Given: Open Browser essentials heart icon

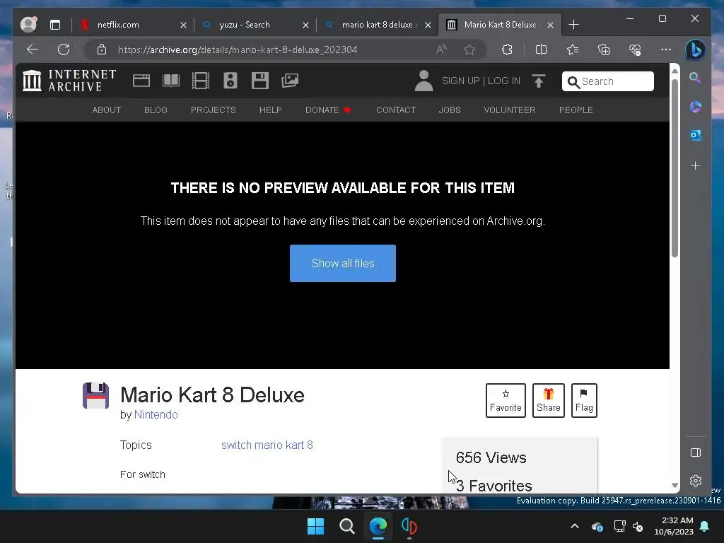Looking at the screenshot, I should coord(635,49).
